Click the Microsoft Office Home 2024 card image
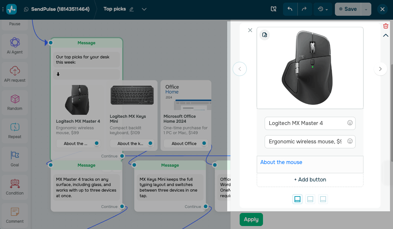The height and width of the screenshot is (229, 393). [186, 95]
